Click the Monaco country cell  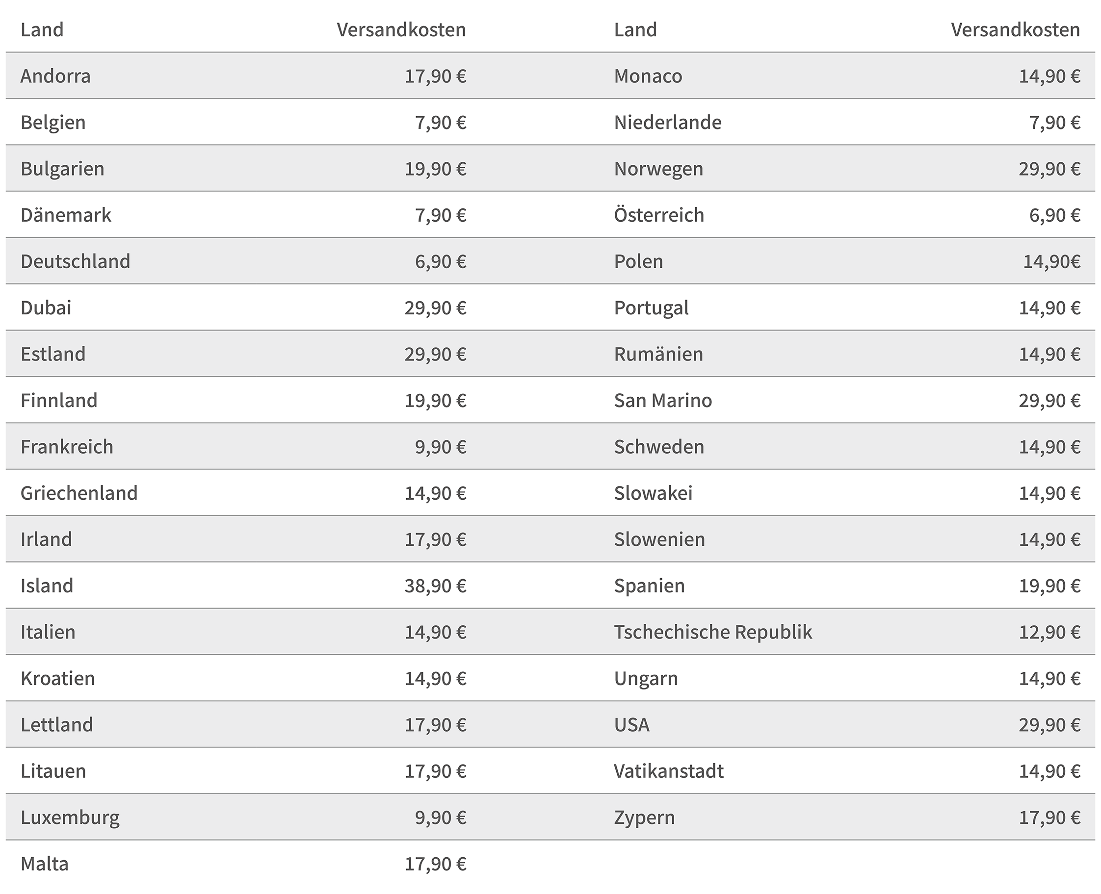point(648,76)
